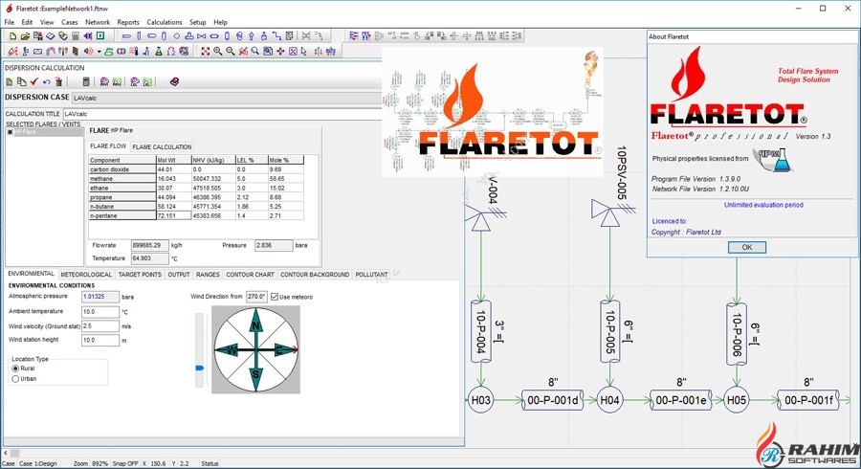The image size is (861, 469).
Task: Select the H04 node in network diagram
Action: click(x=609, y=400)
